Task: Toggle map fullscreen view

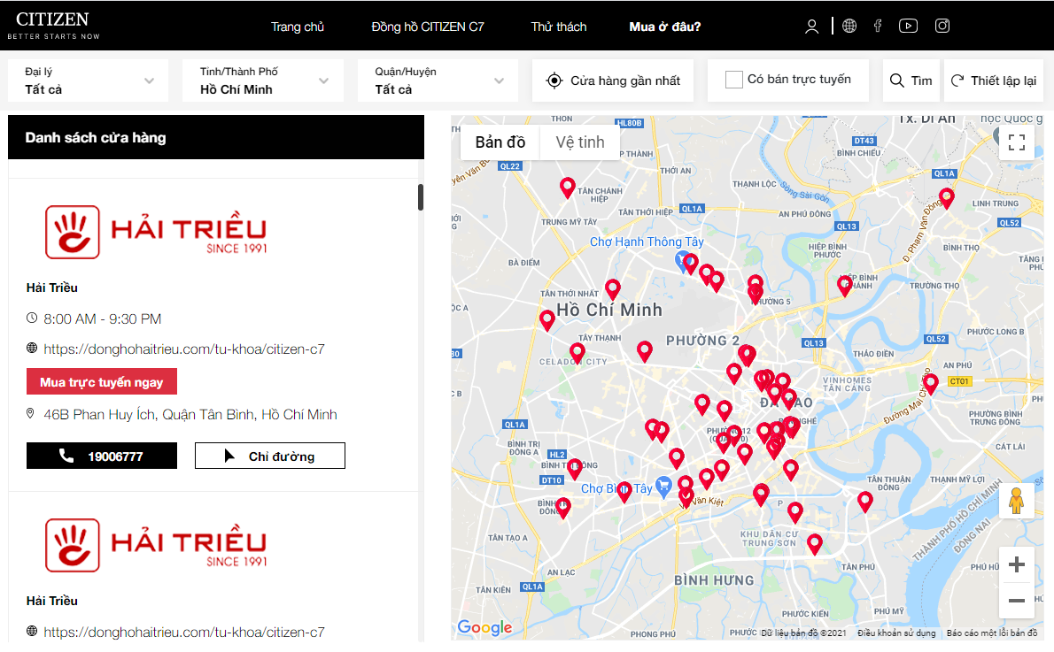Action: [x=1017, y=142]
